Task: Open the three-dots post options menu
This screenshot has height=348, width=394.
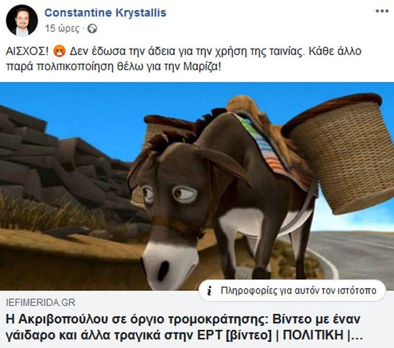Action: pos(382,11)
